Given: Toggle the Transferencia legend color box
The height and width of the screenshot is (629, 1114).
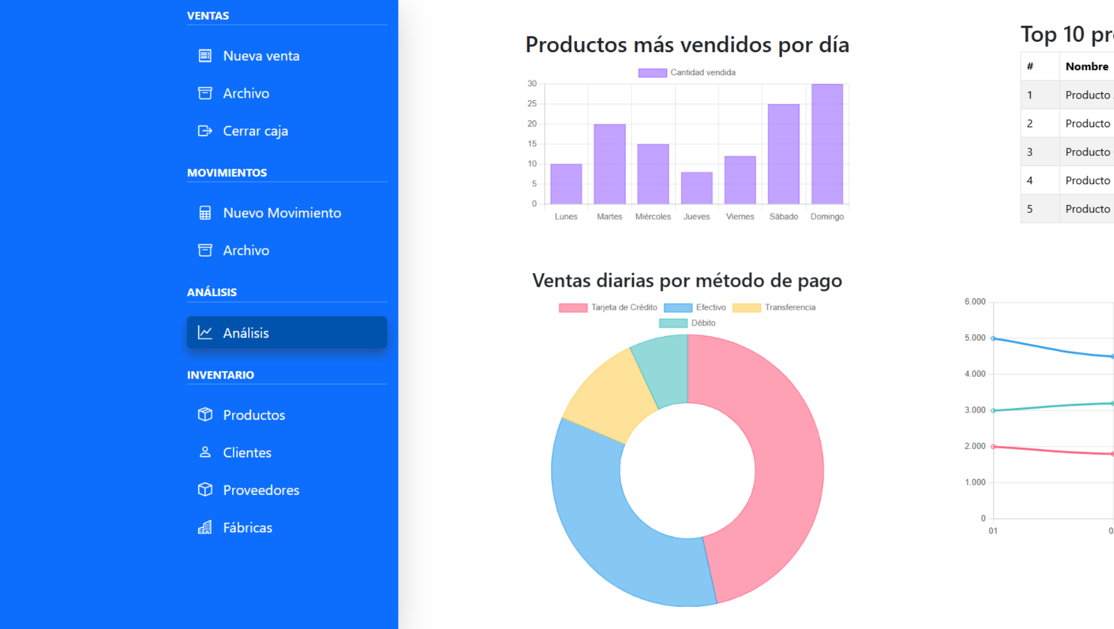Looking at the screenshot, I should coord(746,308).
